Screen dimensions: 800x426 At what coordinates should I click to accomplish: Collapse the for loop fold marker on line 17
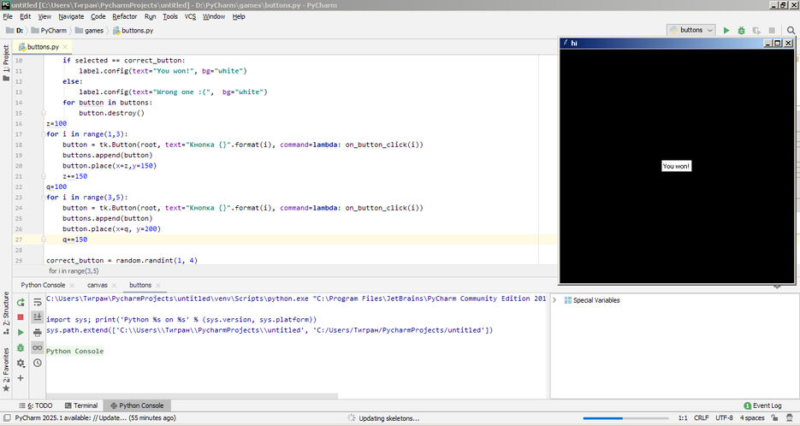pyautogui.click(x=44, y=134)
